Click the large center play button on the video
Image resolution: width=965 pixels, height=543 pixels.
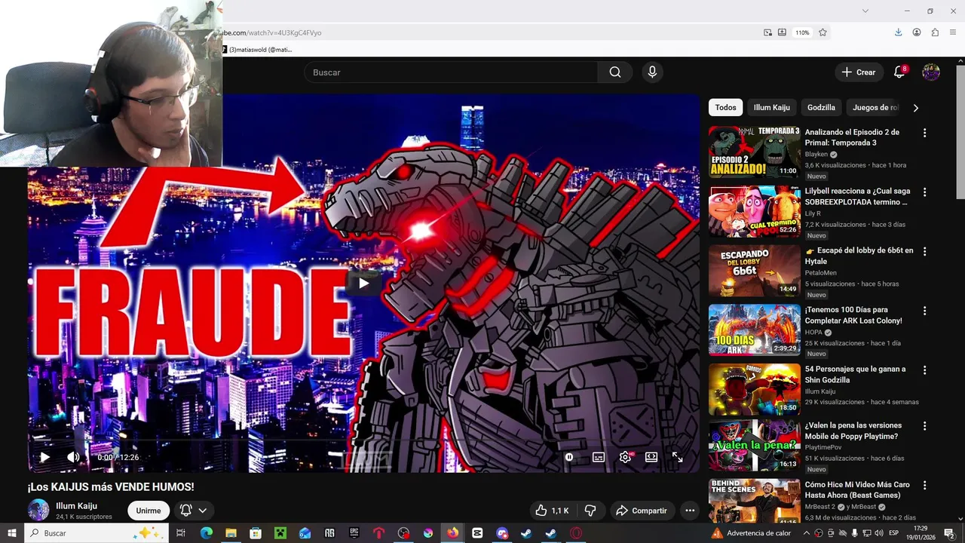[363, 284]
